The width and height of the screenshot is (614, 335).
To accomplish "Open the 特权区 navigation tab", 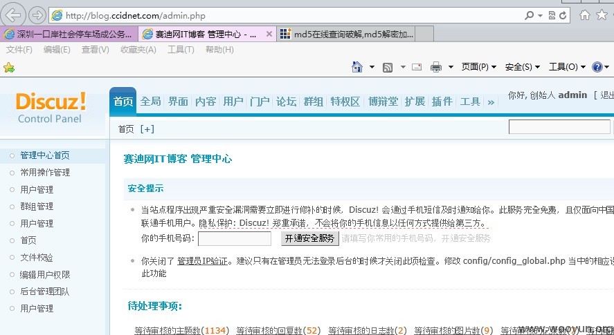I will pos(345,102).
